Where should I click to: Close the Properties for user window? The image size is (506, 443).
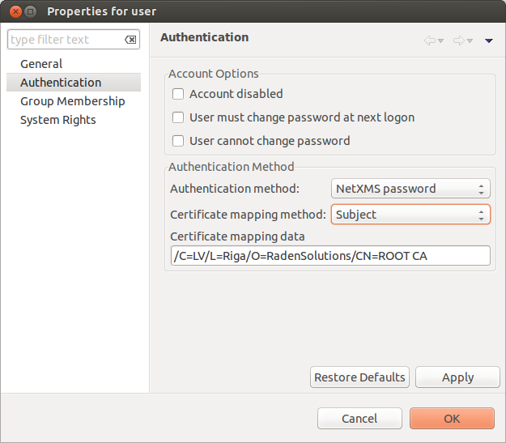pyautogui.click(x=14, y=11)
